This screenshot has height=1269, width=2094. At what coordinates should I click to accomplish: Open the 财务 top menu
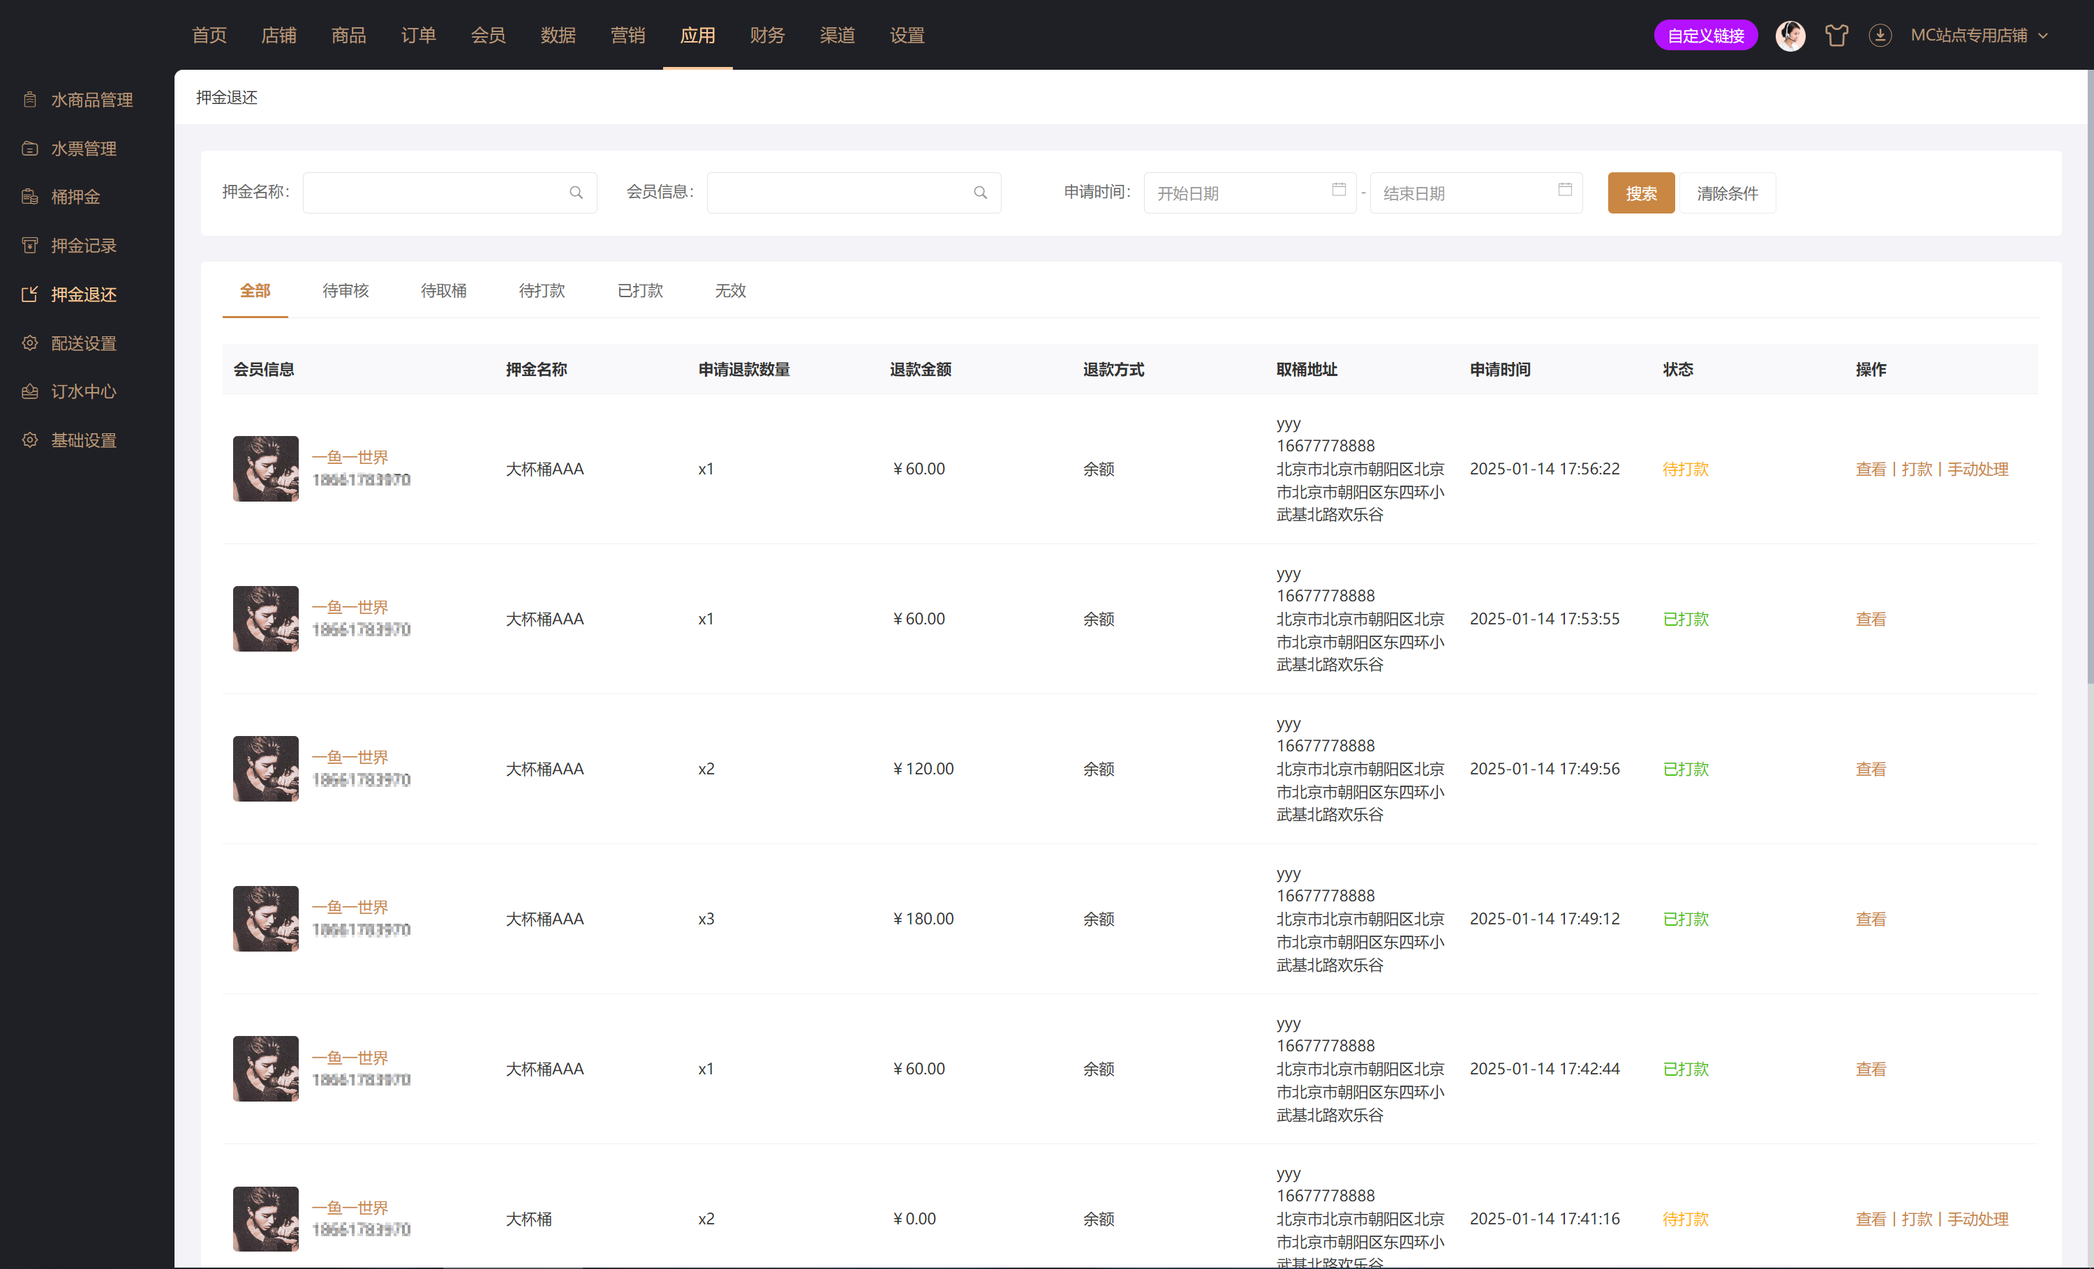click(766, 36)
